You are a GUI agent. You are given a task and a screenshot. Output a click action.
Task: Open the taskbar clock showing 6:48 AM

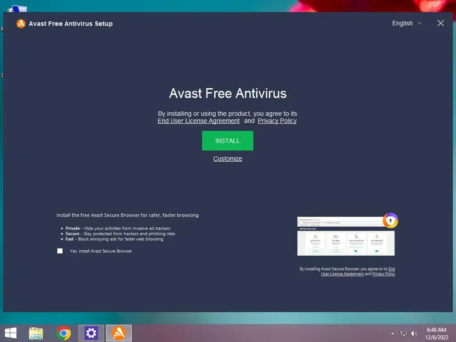pyautogui.click(x=436, y=334)
